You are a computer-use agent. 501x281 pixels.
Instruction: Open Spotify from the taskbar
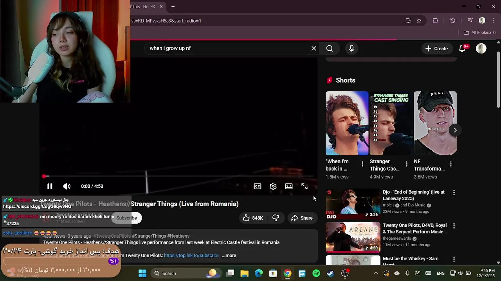coord(316,273)
